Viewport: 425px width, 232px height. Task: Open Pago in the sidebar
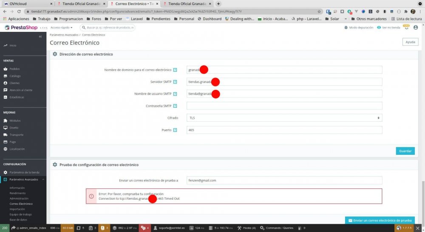[x=12, y=142]
